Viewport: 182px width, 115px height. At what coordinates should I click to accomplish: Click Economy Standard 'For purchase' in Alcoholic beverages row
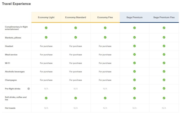[x=75, y=72]
